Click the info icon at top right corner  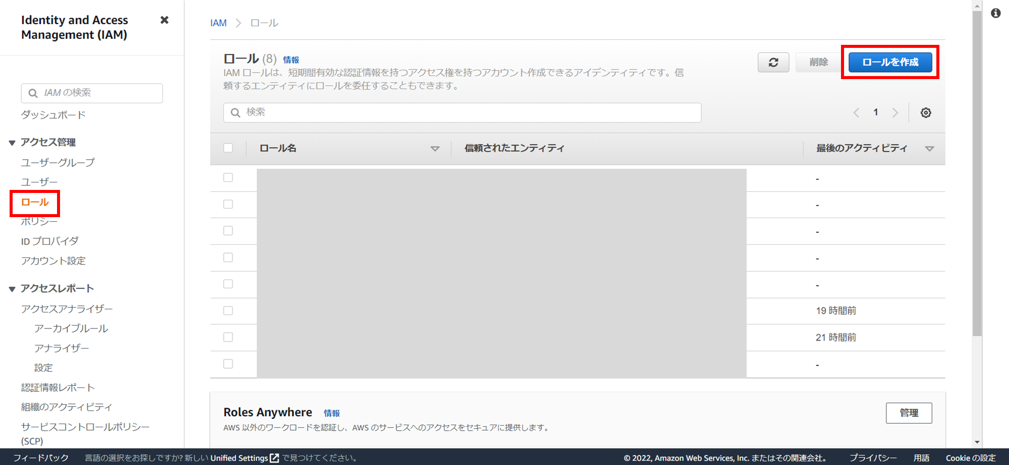coord(996,14)
